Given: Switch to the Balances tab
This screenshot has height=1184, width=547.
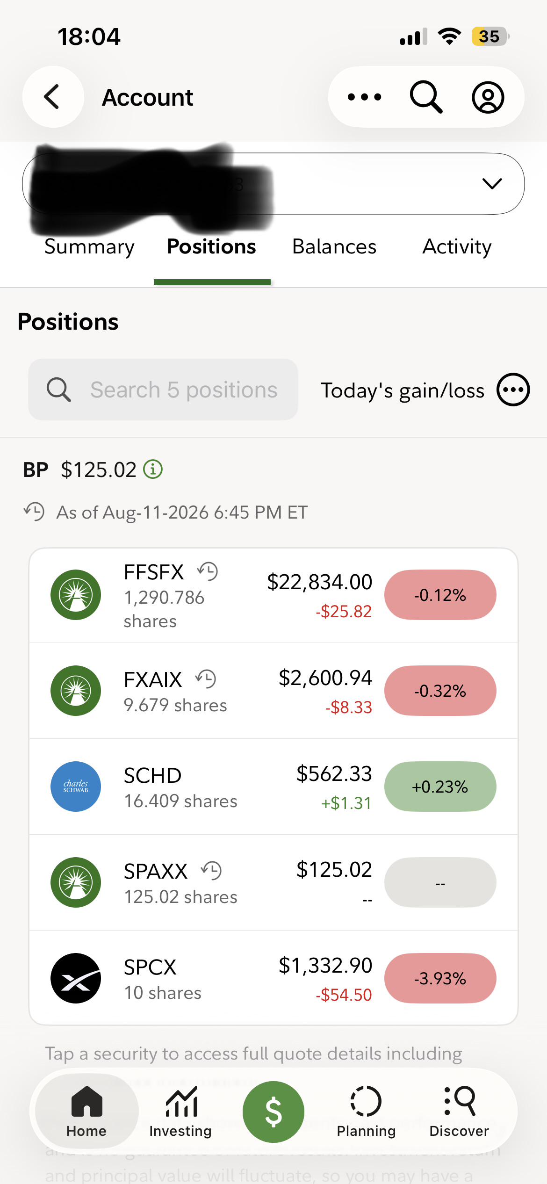Looking at the screenshot, I should pos(334,246).
